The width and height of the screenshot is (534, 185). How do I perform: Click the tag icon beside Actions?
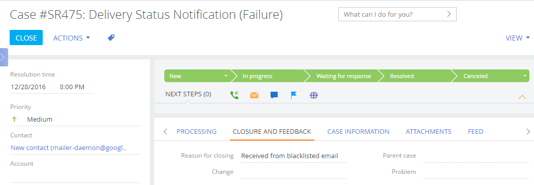111,38
